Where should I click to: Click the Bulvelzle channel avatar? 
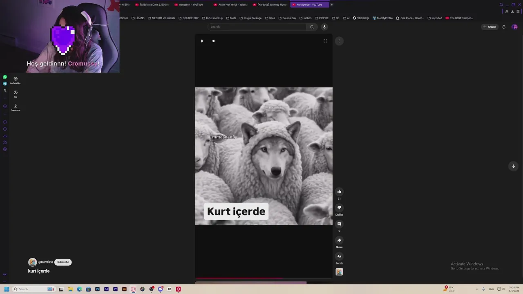(x=32, y=262)
